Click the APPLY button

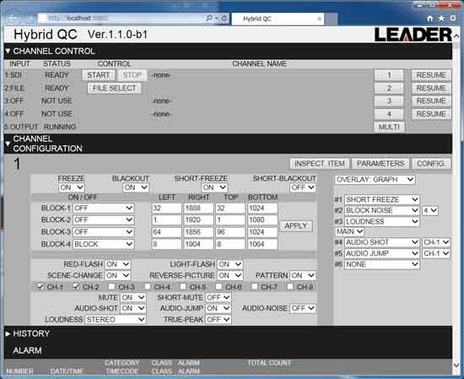pyautogui.click(x=295, y=226)
